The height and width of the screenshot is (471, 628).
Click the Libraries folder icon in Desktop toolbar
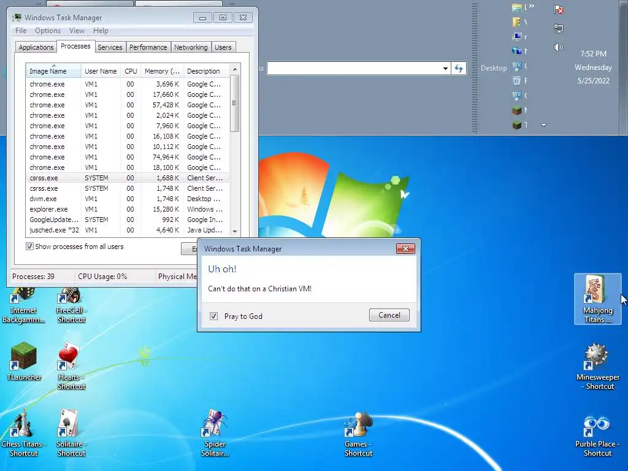517,7
